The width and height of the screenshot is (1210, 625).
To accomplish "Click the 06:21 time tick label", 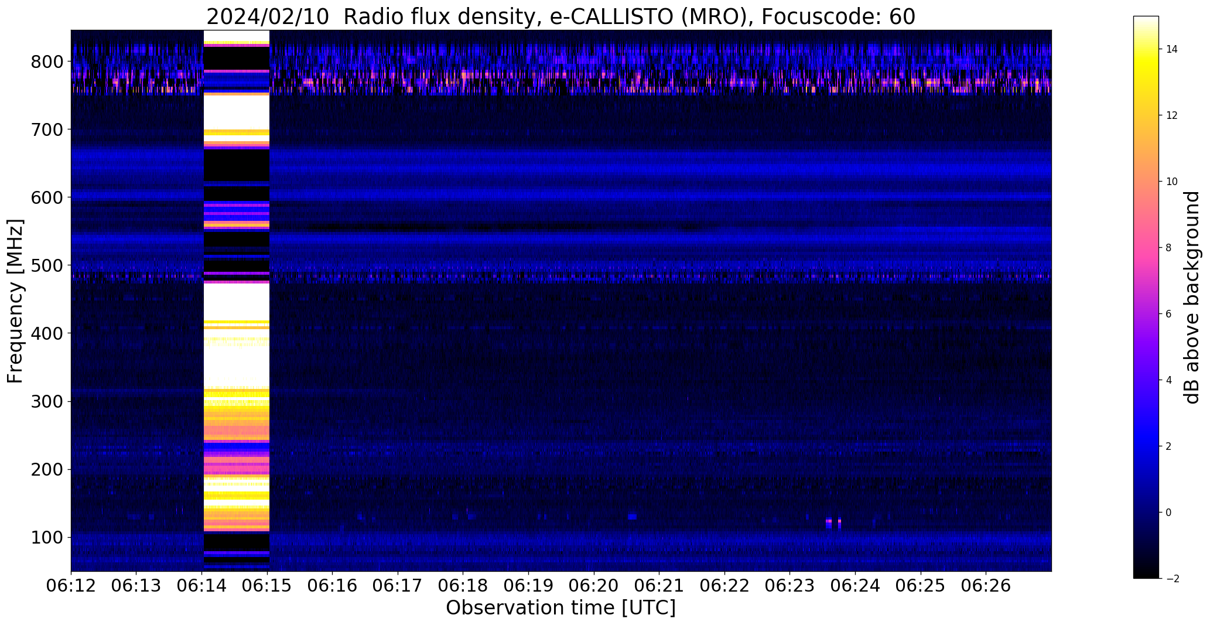I will pos(659,586).
